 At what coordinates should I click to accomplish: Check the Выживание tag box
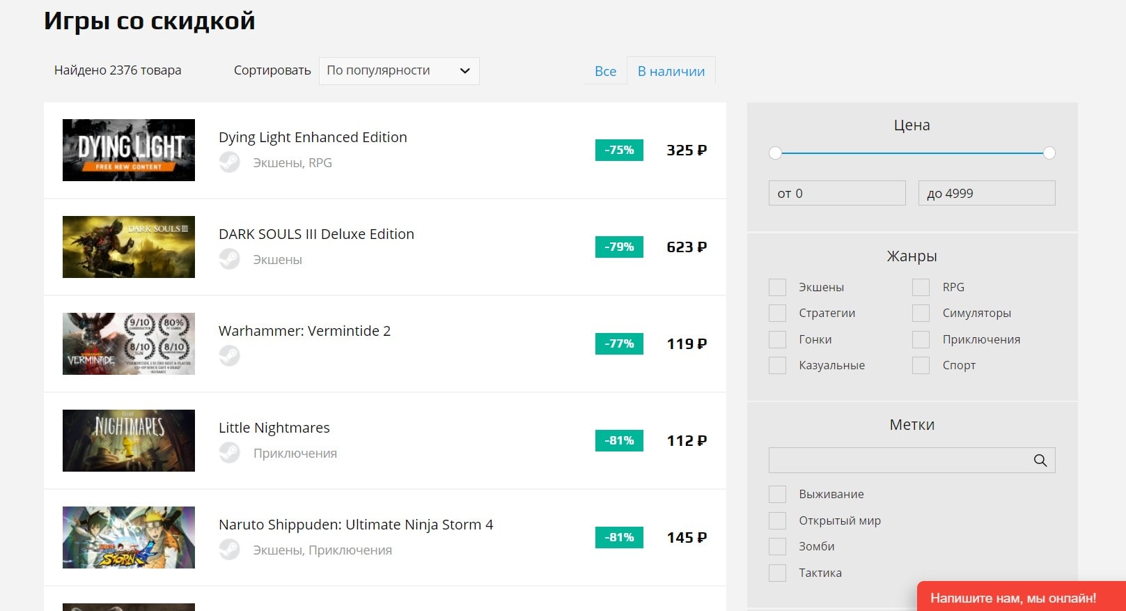coord(777,494)
